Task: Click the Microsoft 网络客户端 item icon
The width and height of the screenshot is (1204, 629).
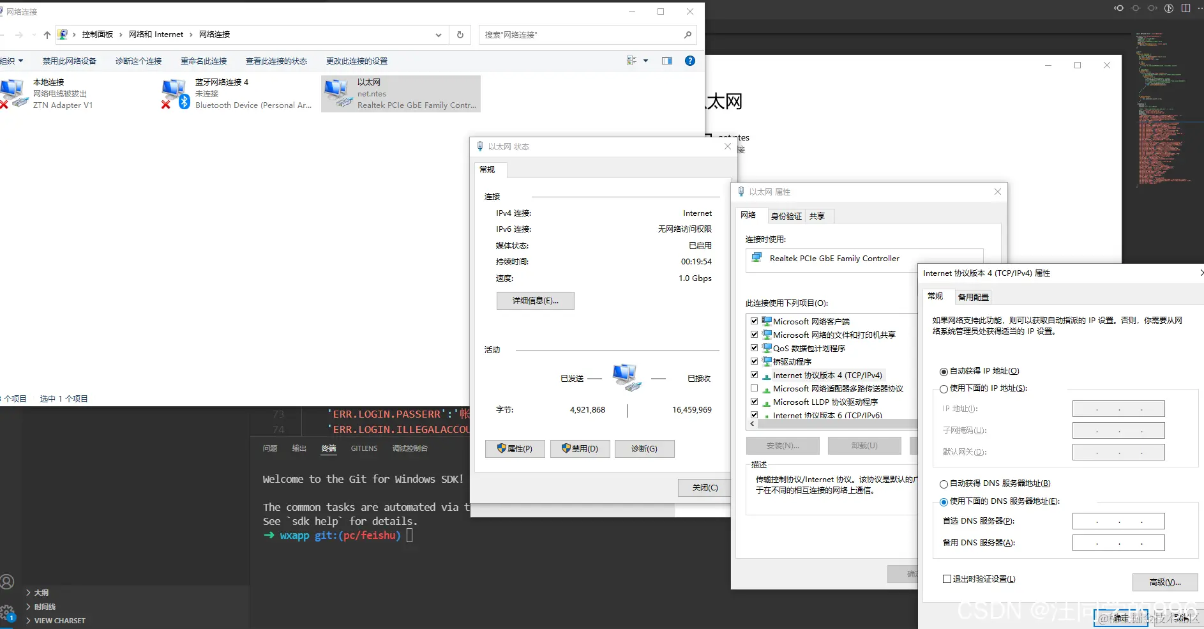Action: [767, 321]
